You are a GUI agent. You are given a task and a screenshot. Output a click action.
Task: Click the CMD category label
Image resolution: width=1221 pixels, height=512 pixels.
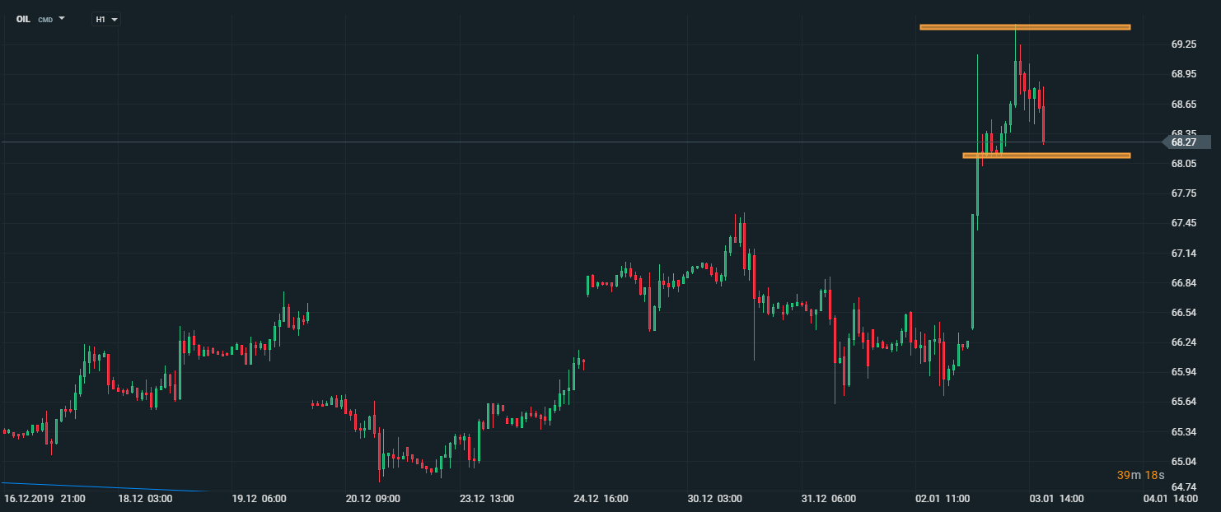45,19
